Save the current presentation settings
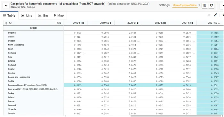Viewport: 224px width, 117px height. 204,5
